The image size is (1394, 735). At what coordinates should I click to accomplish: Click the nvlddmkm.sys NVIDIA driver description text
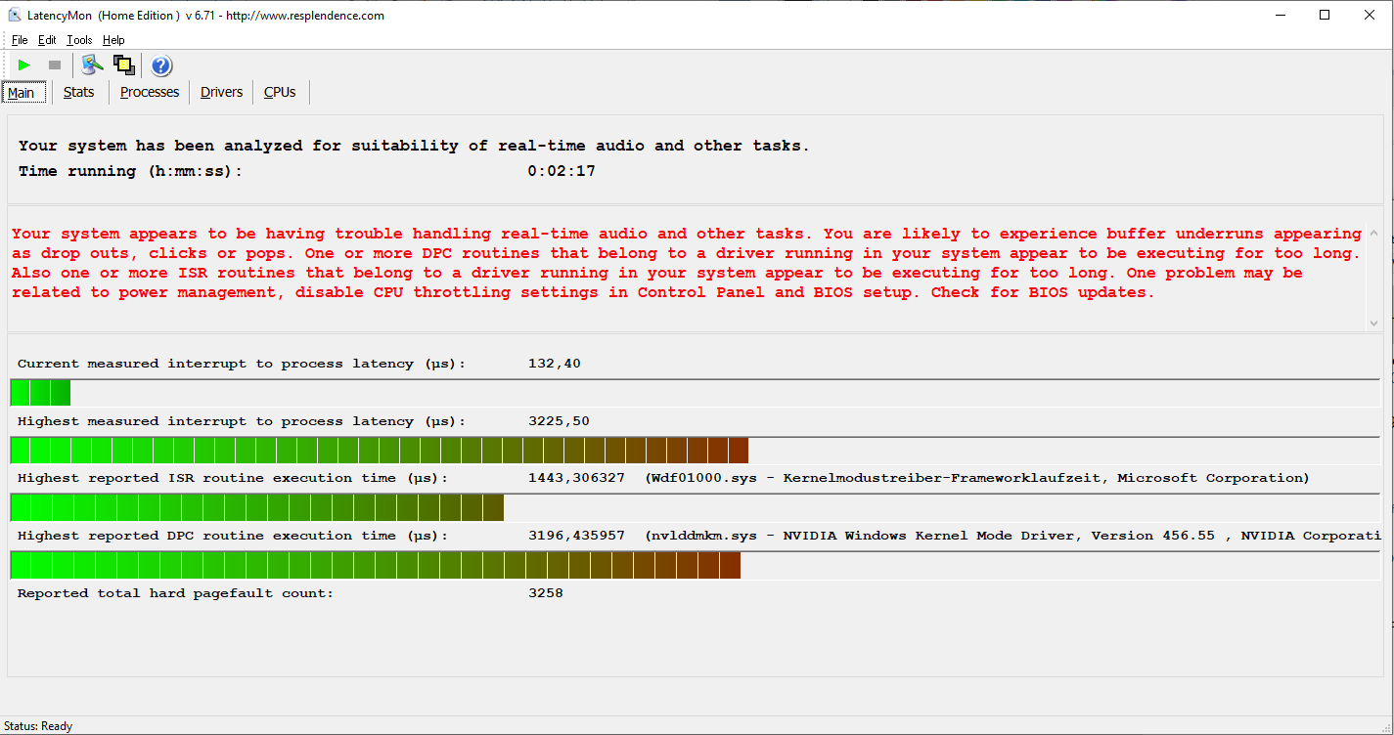tap(1012, 536)
